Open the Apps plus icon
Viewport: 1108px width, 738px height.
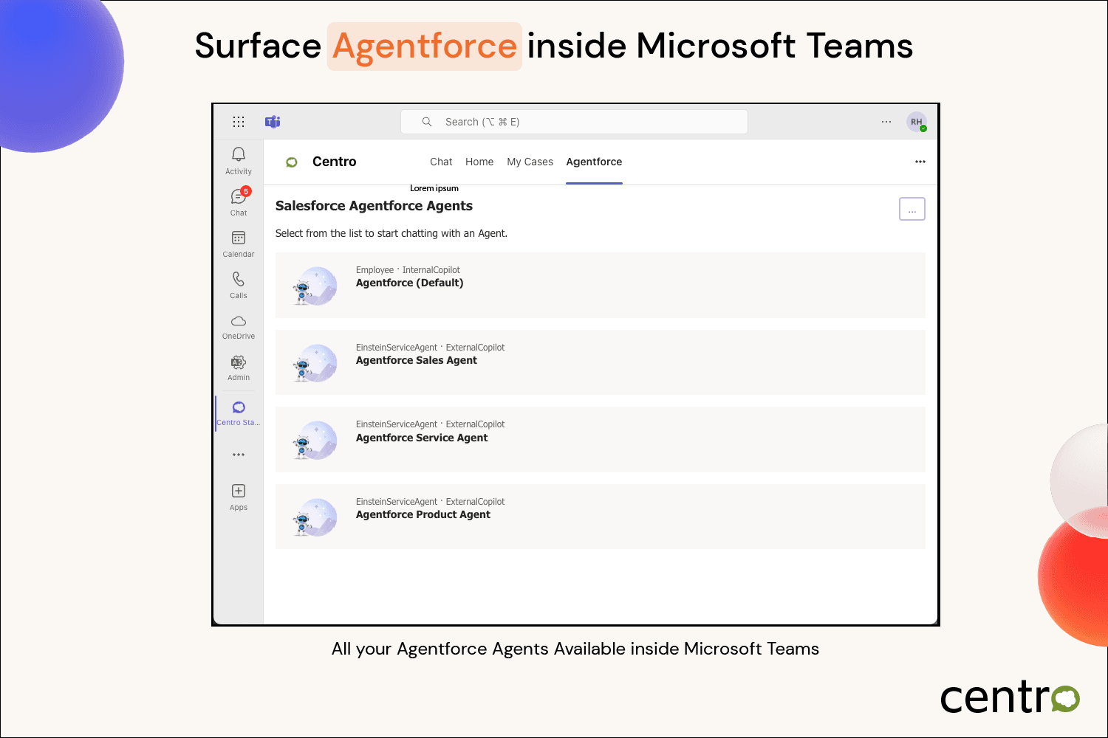point(239,491)
